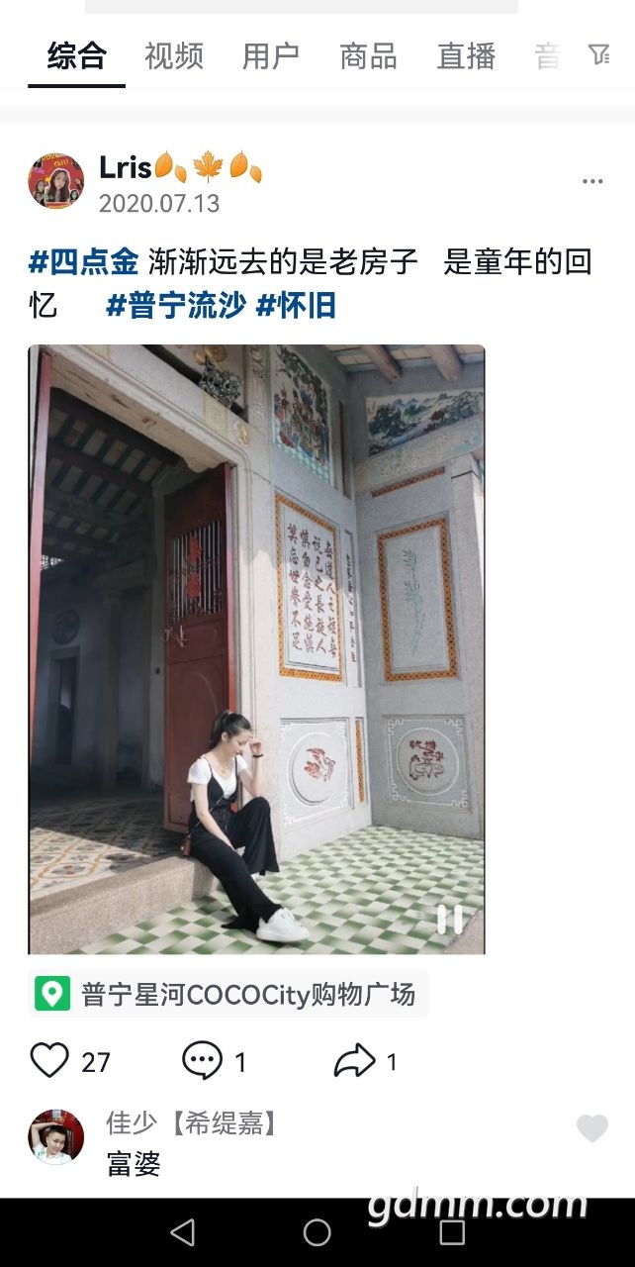Viewport: 635px width, 1267px height.
Task: Open comments via speech bubble icon
Action: [203, 1061]
